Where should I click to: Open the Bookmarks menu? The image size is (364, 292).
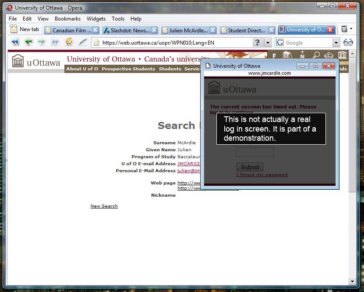coord(67,19)
